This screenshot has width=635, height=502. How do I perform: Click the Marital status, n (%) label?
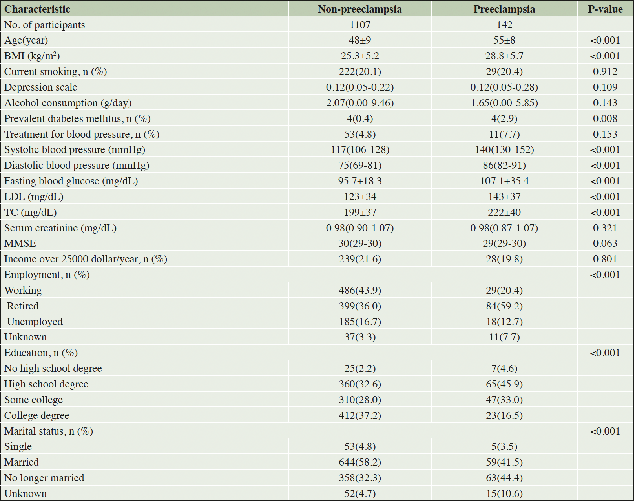[x=49, y=431]
